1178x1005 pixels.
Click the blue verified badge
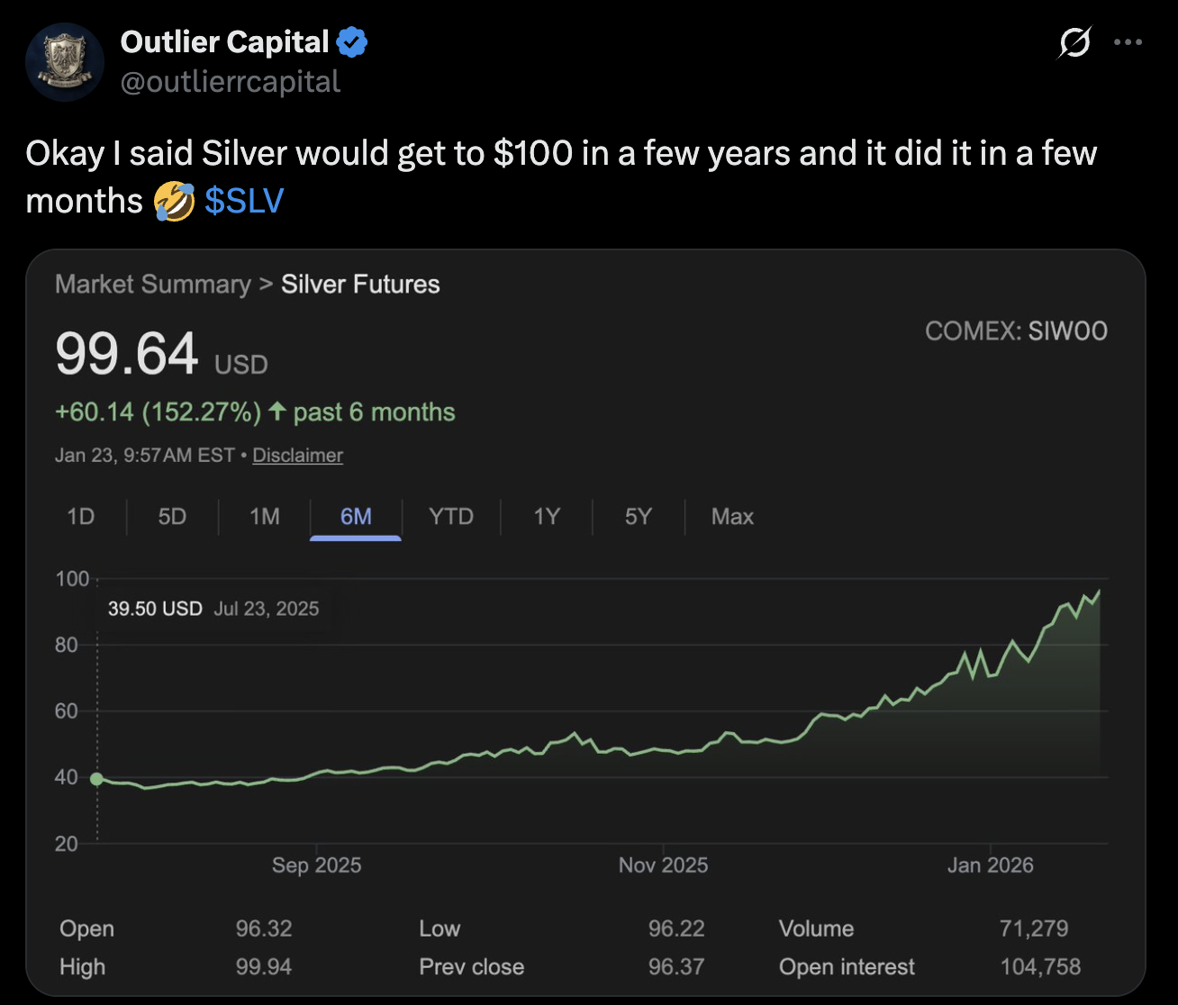click(351, 42)
